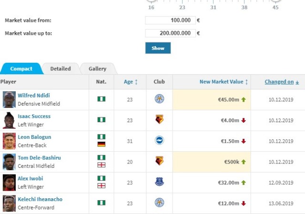Image resolution: width=305 pixels, height=214 pixels.
Task: Click Leicester City crest in Ndidi row
Action: pos(159,99)
